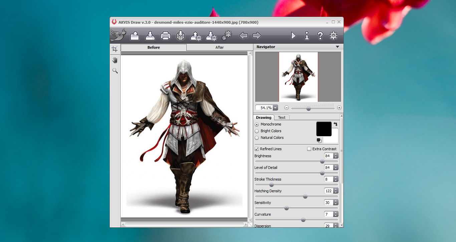Switch to the Before tab

(154, 47)
